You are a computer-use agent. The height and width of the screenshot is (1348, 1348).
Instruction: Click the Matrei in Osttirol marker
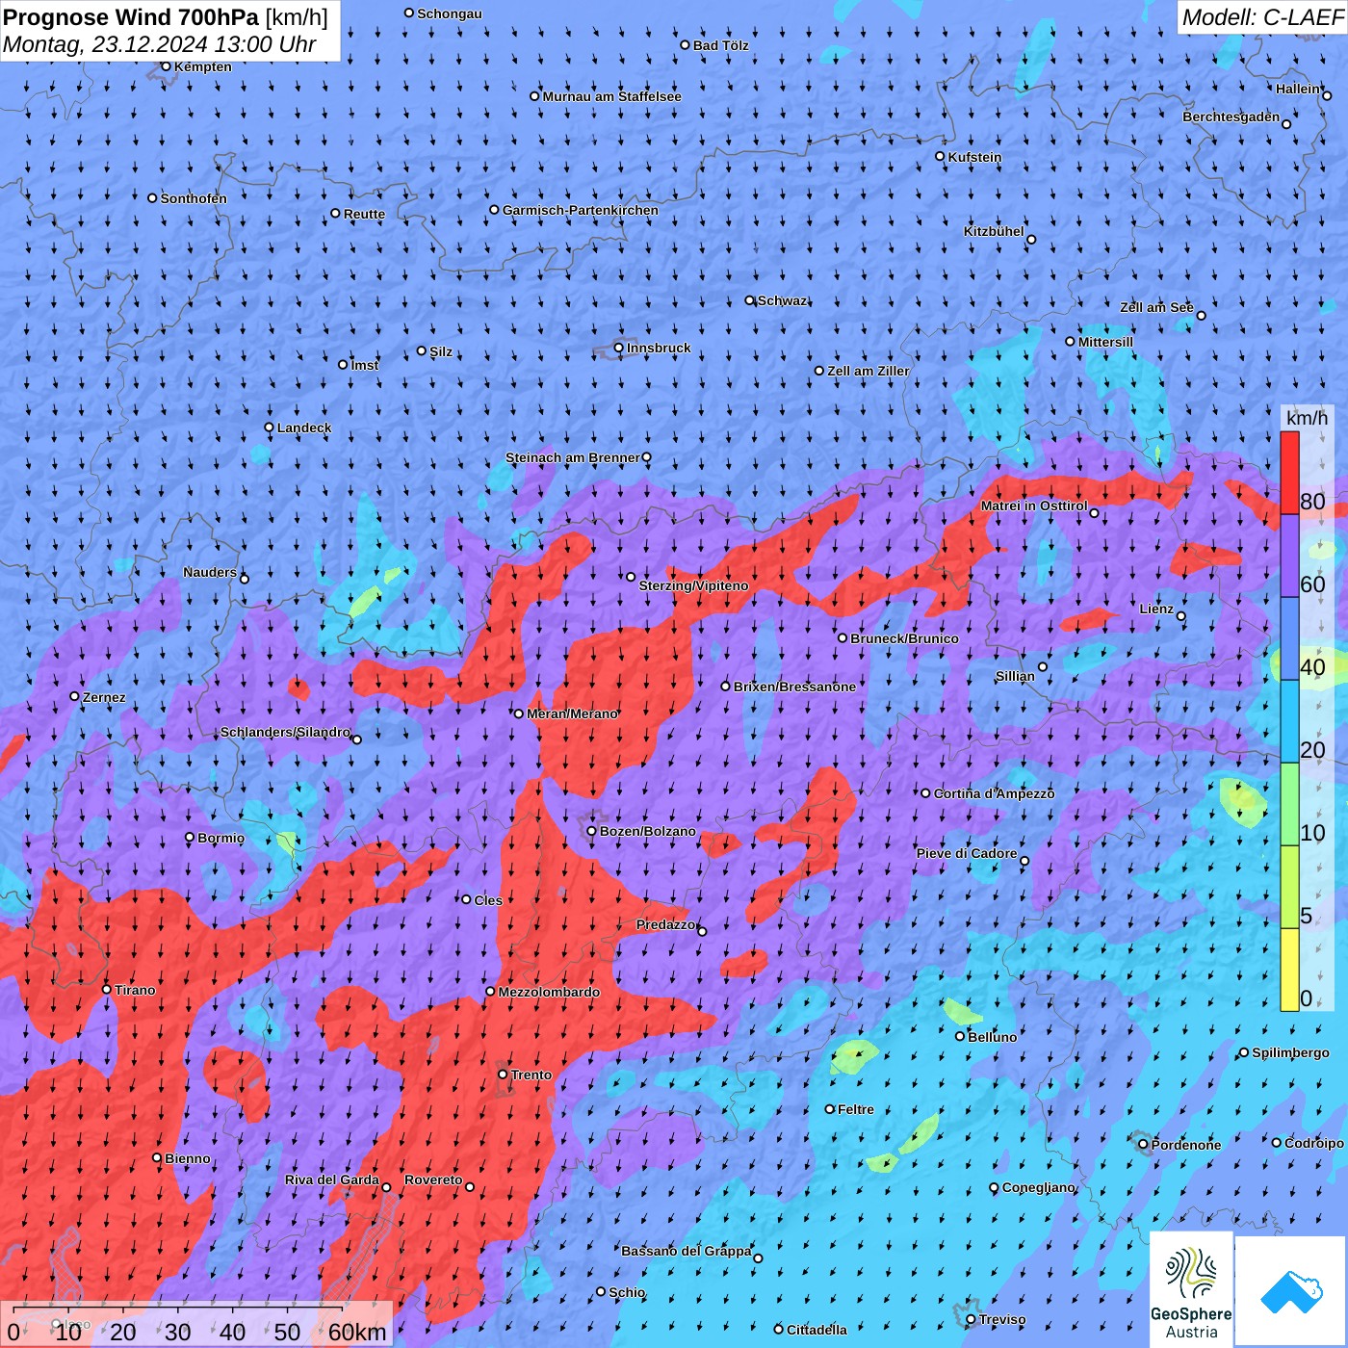tap(1094, 512)
